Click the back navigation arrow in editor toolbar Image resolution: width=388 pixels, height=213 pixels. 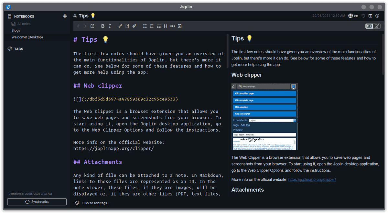(78, 26)
